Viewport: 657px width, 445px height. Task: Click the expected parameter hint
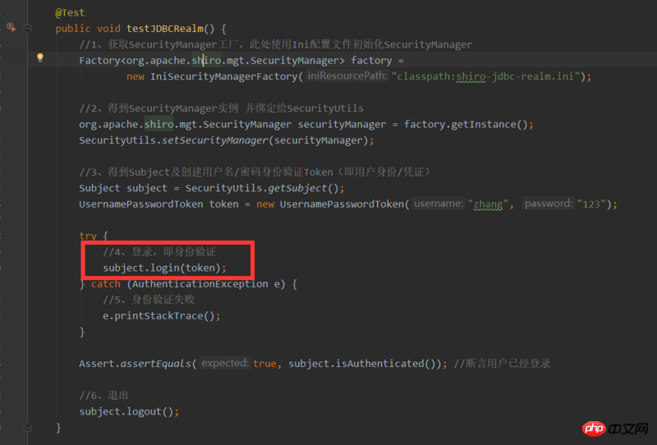click(x=225, y=363)
